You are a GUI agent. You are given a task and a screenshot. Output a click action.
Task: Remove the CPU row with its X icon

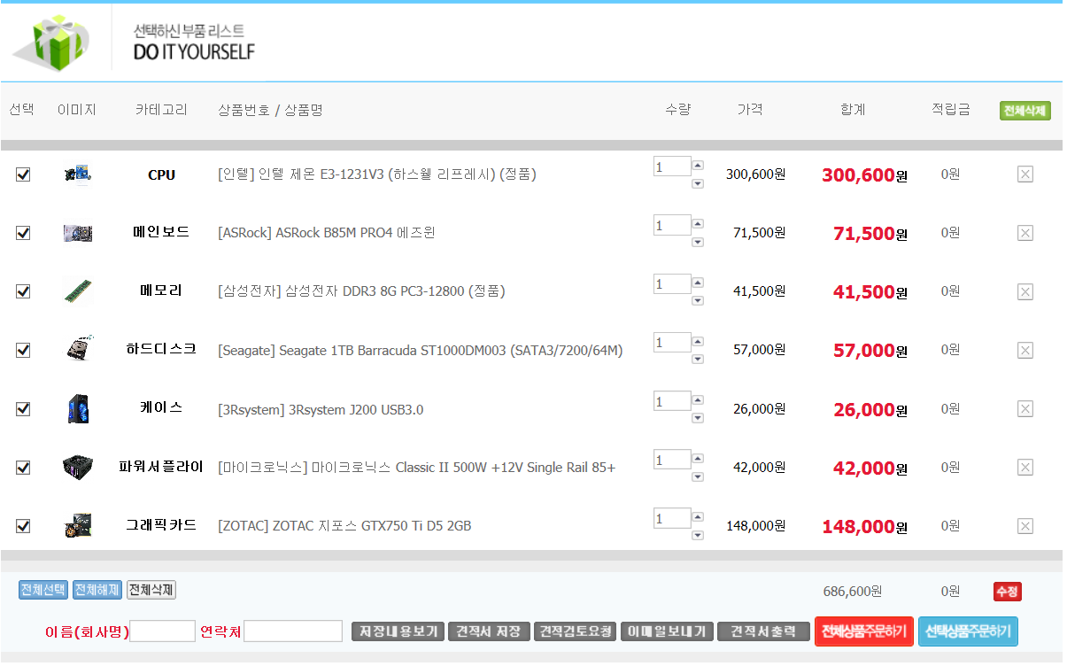[1024, 174]
